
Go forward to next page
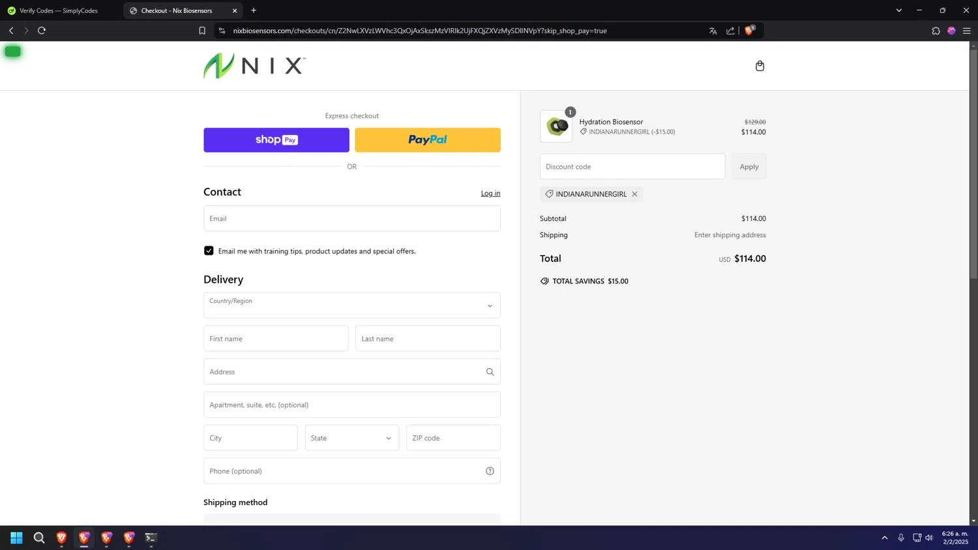coord(26,31)
